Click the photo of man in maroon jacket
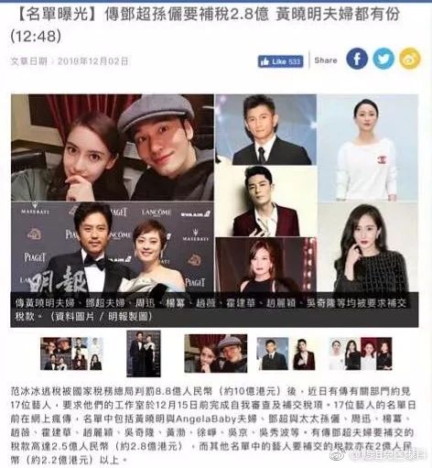The height and width of the screenshot is (468, 432). [266, 201]
